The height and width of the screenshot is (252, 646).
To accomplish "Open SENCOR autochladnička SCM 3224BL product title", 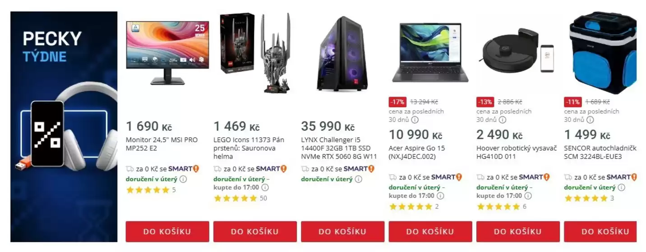I will click(x=600, y=153).
